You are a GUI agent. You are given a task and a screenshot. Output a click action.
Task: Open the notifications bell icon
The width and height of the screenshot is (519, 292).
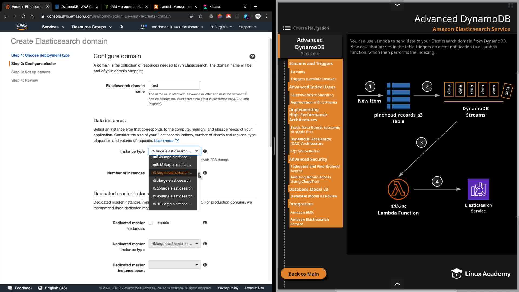[142, 27]
